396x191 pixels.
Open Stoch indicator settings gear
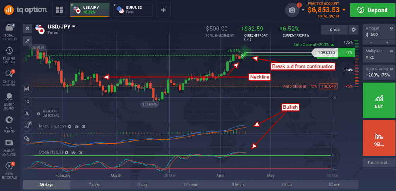click(66, 152)
